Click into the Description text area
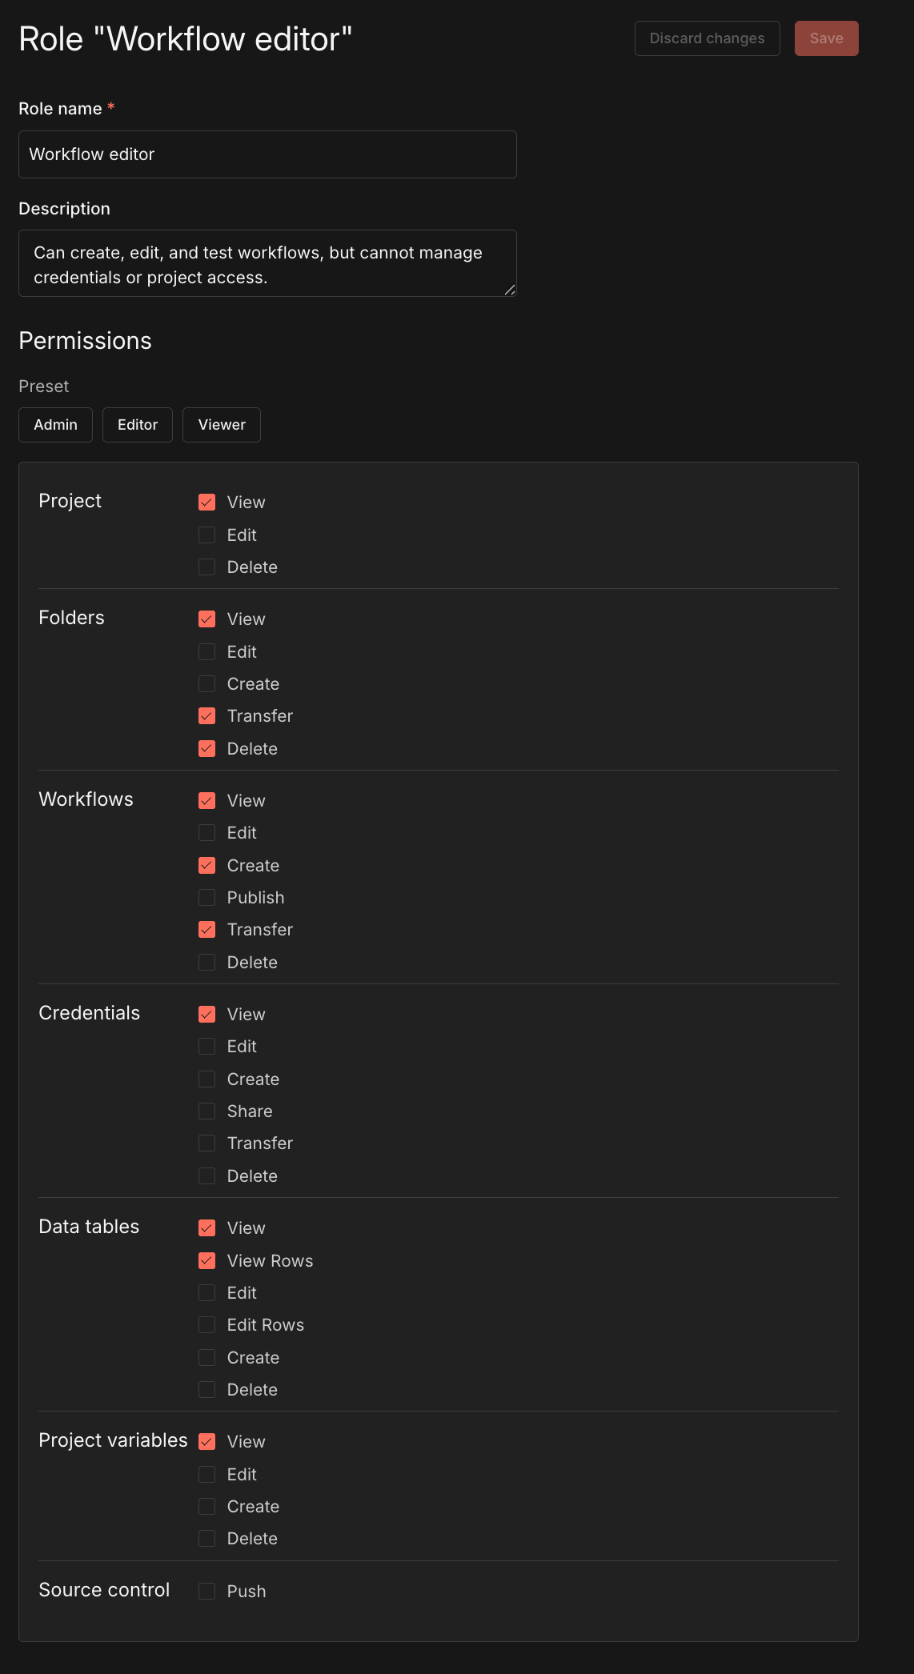 [x=267, y=264]
